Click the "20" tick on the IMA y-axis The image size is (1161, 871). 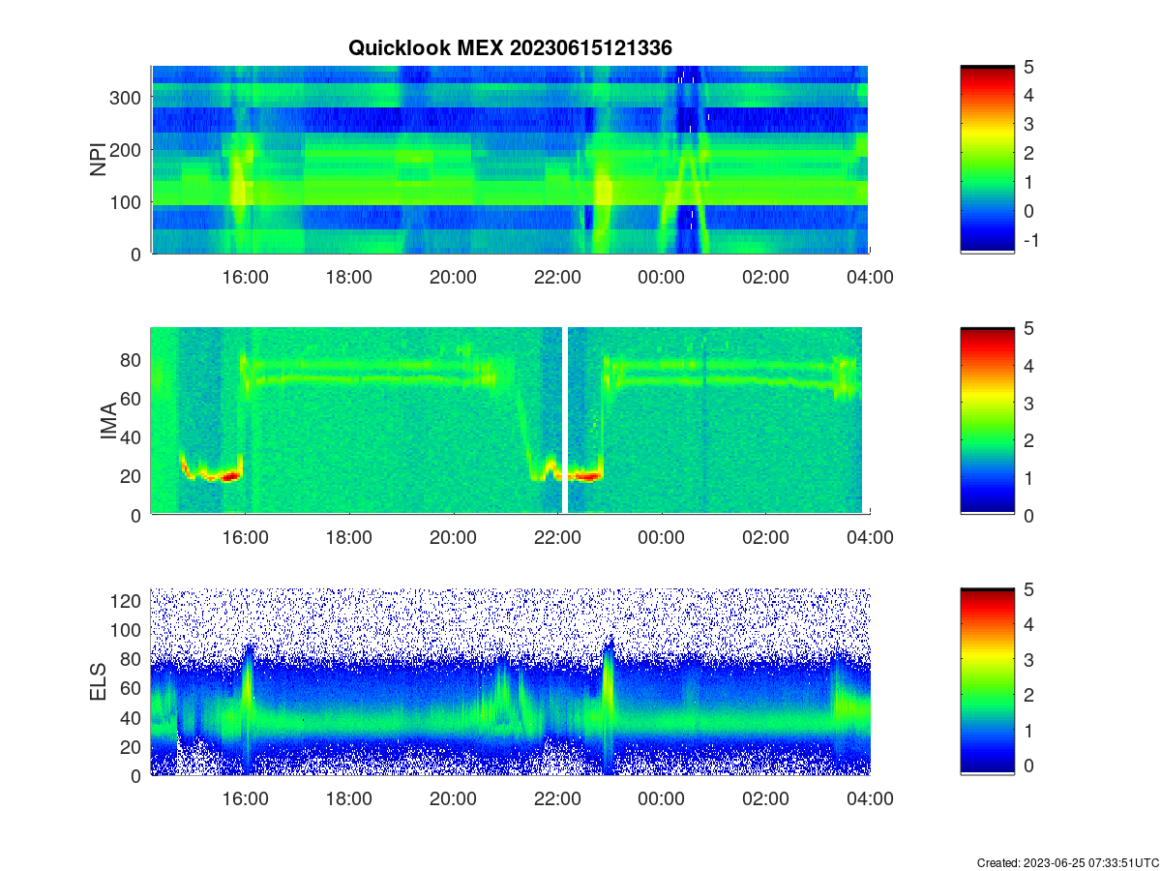[133, 476]
